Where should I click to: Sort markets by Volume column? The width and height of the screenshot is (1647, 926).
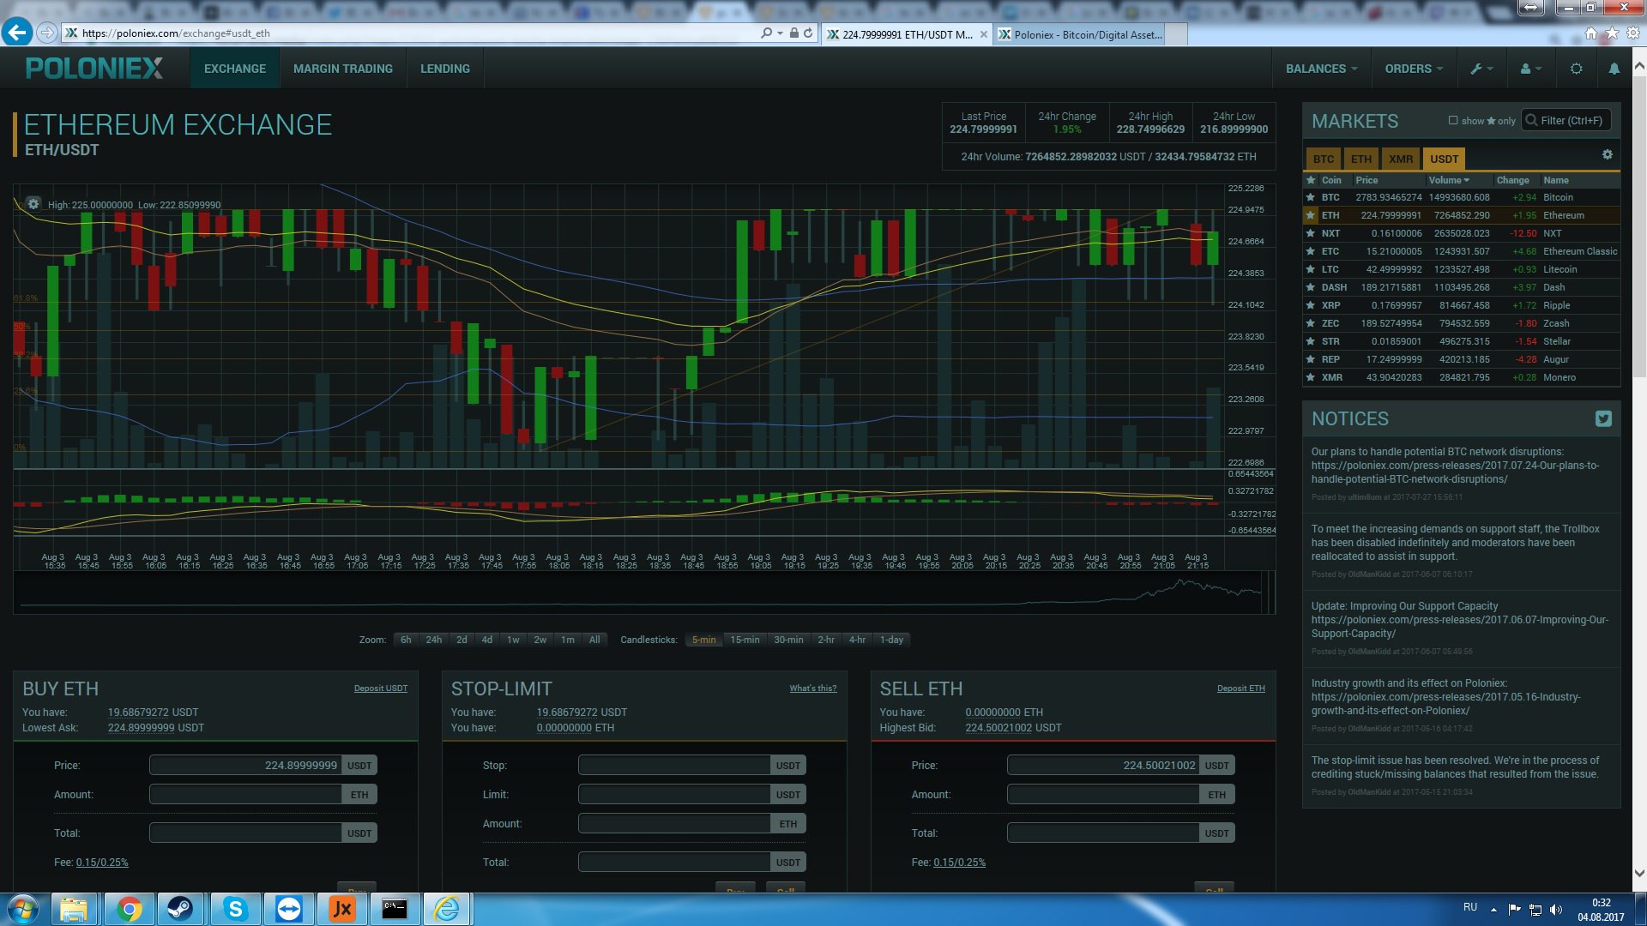point(1449,180)
